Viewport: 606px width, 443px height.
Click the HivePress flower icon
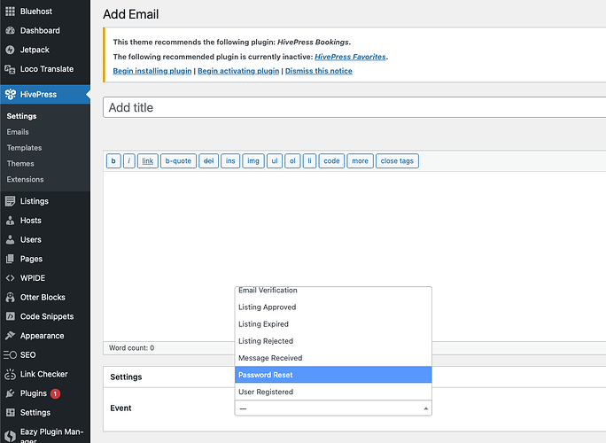coord(10,94)
